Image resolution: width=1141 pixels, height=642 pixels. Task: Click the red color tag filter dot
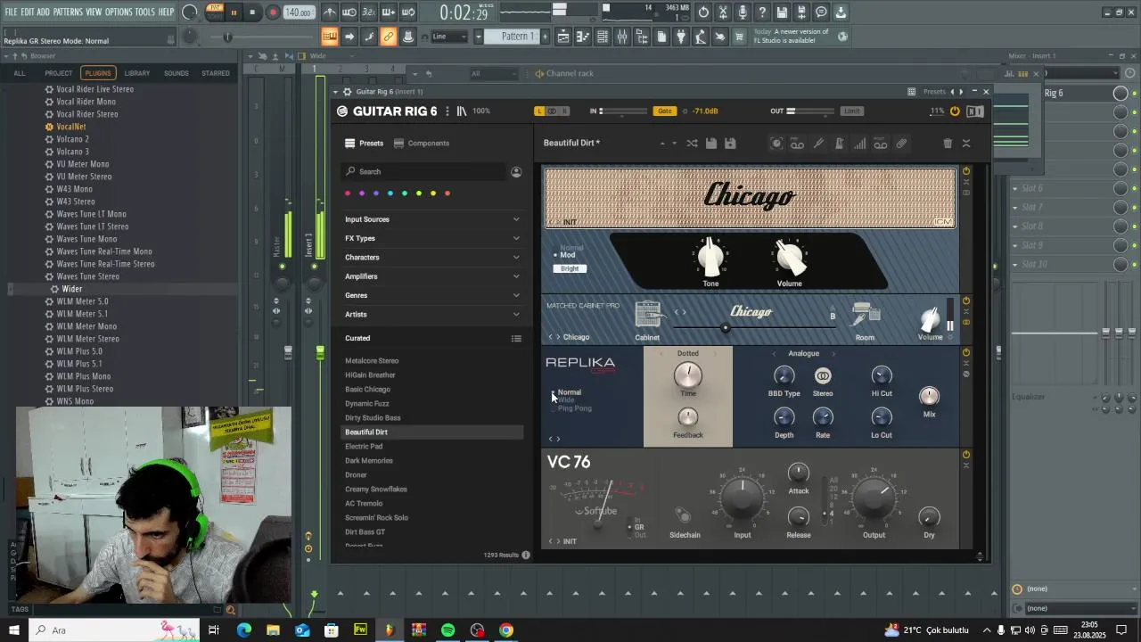click(x=348, y=193)
